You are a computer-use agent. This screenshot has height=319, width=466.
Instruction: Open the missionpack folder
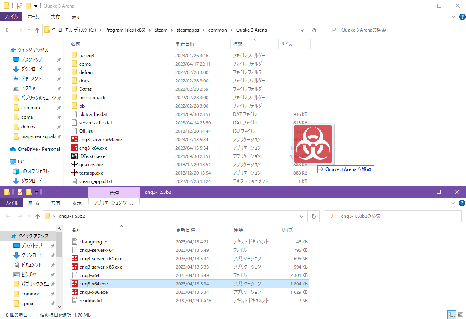pyautogui.click(x=92, y=97)
